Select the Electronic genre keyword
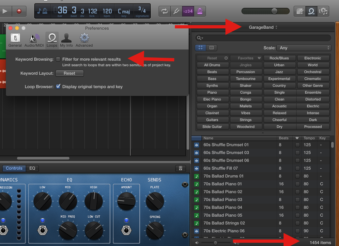Viewport: 339px width, 246px height. 313,58
